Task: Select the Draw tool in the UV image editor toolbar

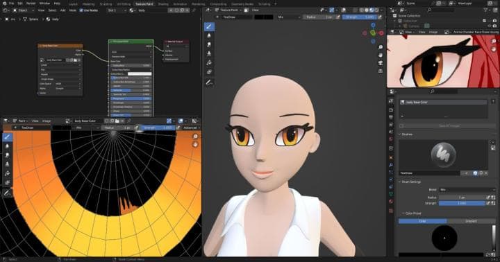Action: [x=8, y=137]
